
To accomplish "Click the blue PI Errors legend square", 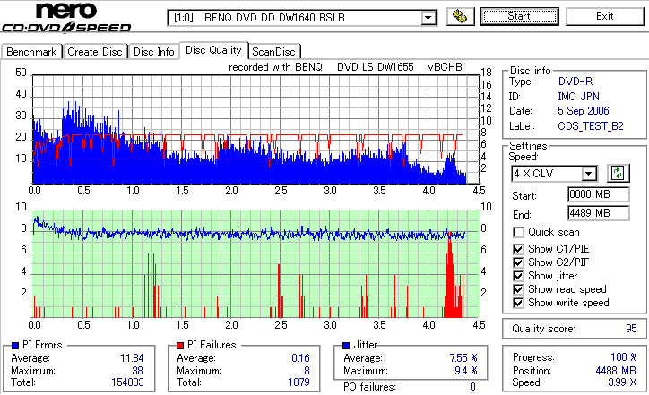I will click(x=15, y=346).
